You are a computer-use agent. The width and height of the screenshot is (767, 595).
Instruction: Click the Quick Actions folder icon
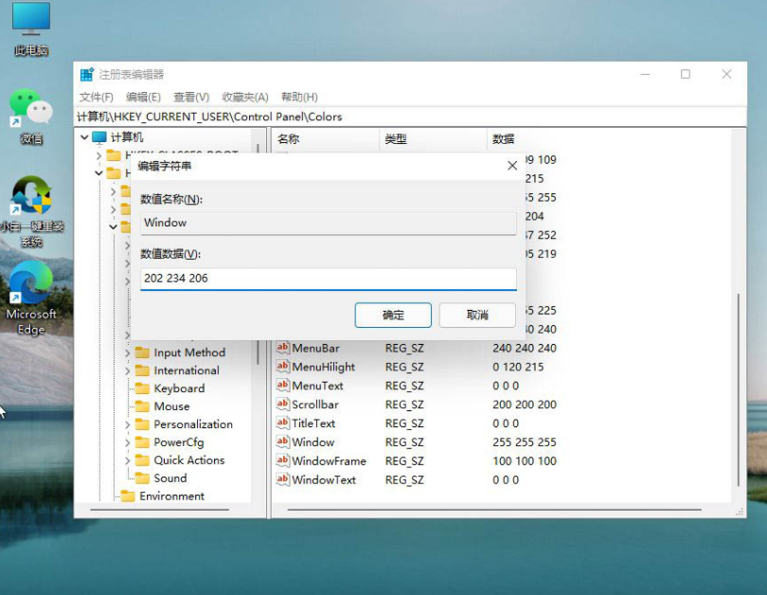[x=142, y=460]
